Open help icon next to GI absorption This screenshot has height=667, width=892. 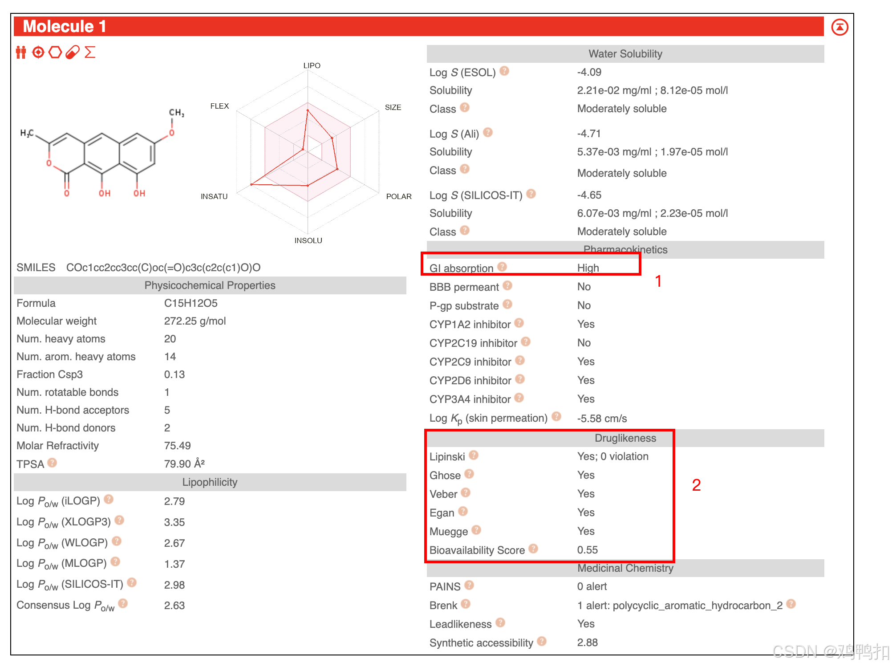(502, 267)
